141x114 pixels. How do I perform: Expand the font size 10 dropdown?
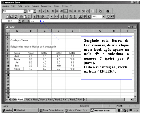pos(35,11)
